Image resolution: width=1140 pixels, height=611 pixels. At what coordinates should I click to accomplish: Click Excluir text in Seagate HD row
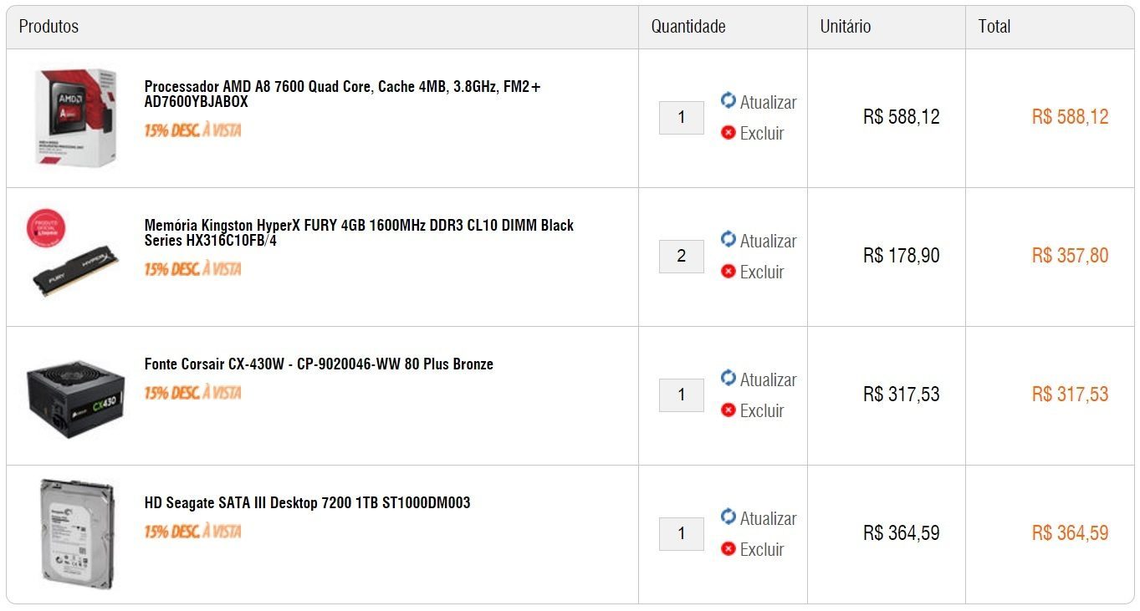pyautogui.click(x=762, y=549)
